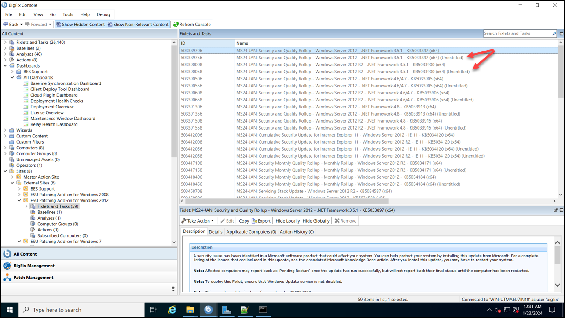
Task: Switch to Applicable Computers (0) tab
Action: 251,232
